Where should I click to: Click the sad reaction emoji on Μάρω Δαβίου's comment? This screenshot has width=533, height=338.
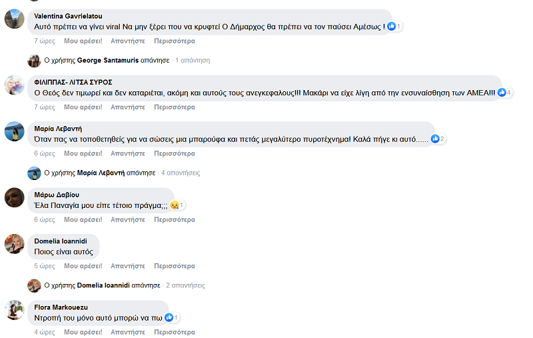click(174, 205)
